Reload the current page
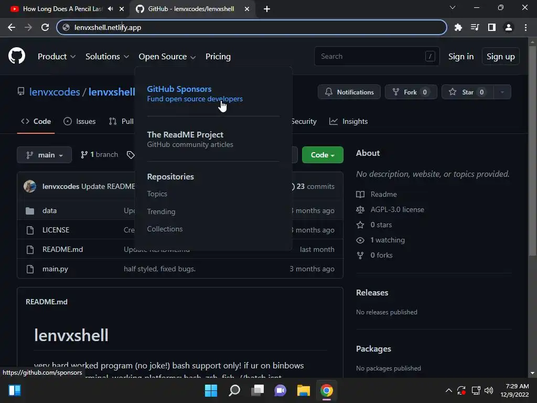 (45, 27)
